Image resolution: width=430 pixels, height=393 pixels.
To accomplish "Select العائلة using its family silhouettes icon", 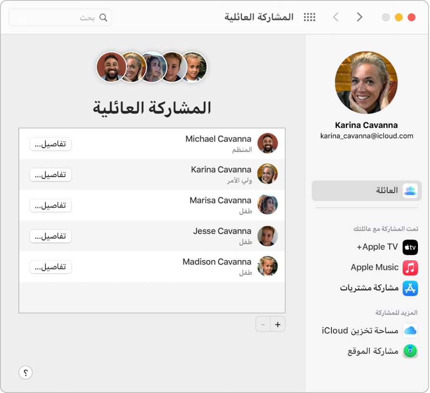I will click(x=410, y=190).
